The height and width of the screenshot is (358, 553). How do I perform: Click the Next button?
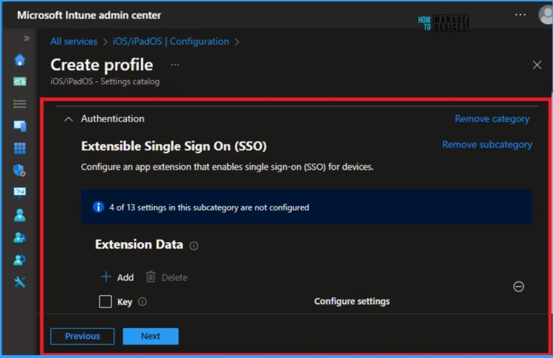[151, 336]
